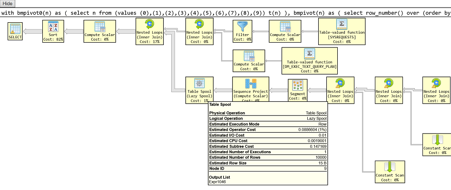Select the Filter operator node

pos(243,31)
